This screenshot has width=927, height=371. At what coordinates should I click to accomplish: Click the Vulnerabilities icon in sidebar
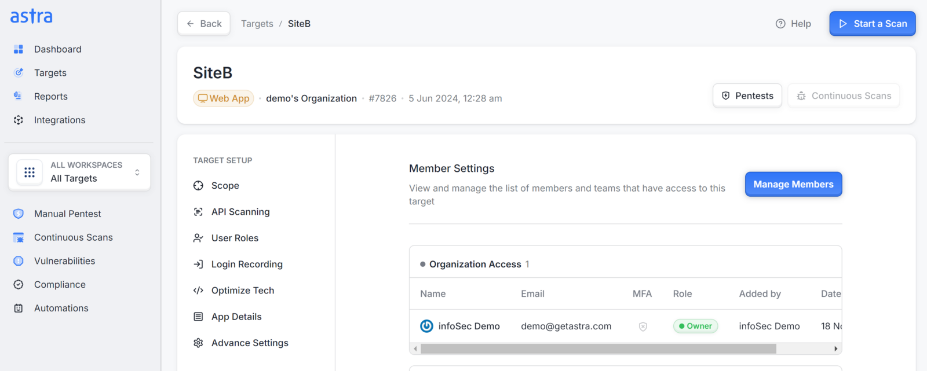coord(19,261)
